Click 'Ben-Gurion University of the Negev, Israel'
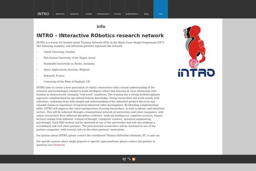Image resolution: width=256 pixels, height=171 pixels. [70, 58]
